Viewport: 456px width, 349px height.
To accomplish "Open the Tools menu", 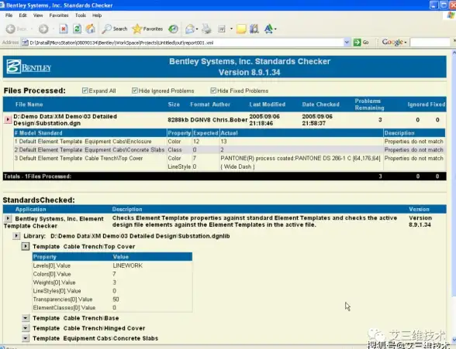I will [x=81, y=15].
